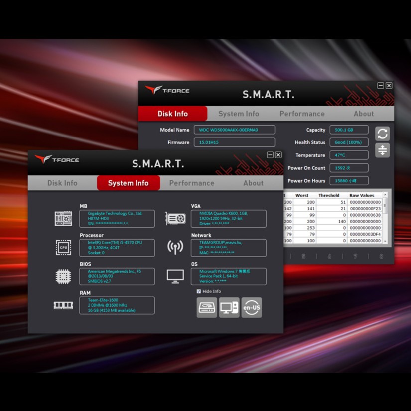
Task: Click the computer system button icon
Action: [229, 307]
